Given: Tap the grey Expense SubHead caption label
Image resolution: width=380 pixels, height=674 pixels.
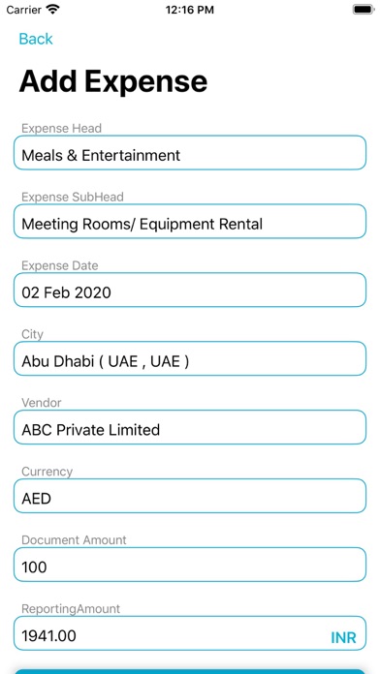Looking at the screenshot, I should click(x=73, y=197).
